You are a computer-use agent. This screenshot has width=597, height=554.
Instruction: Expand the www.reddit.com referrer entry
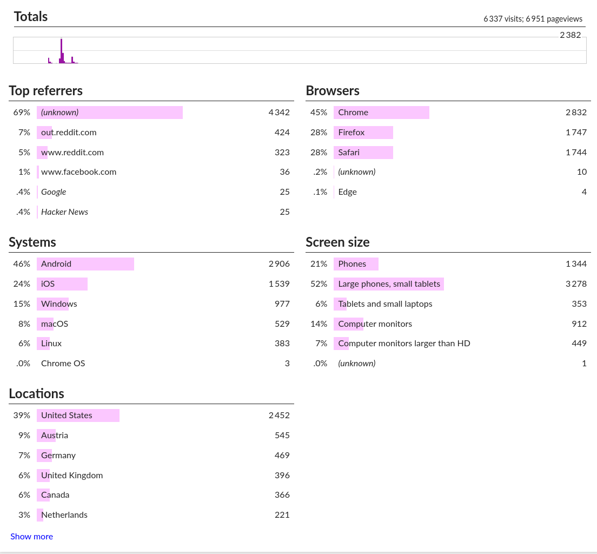72,153
